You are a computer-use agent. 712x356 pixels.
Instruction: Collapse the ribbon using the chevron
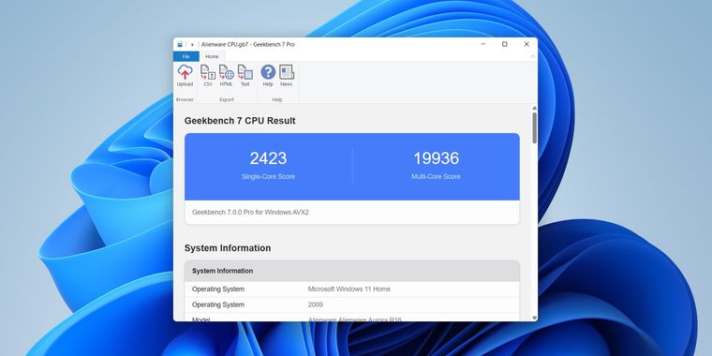(533, 56)
